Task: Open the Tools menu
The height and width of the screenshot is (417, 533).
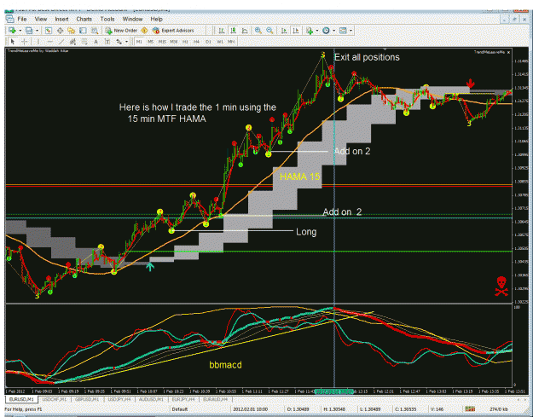Action: click(x=107, y=19)
